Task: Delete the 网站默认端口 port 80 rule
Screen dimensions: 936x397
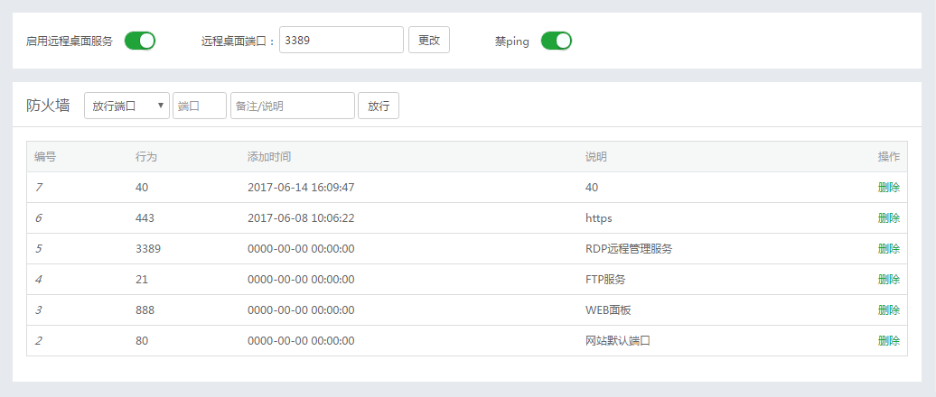Action: pyautogui.click(x=888, y=341)
